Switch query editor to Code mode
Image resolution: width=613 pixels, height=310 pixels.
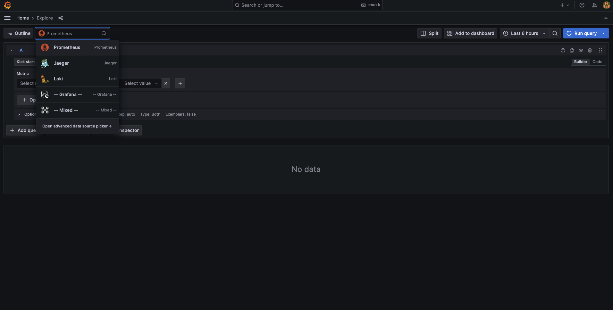pyautogui.click(x=597, y=61)
